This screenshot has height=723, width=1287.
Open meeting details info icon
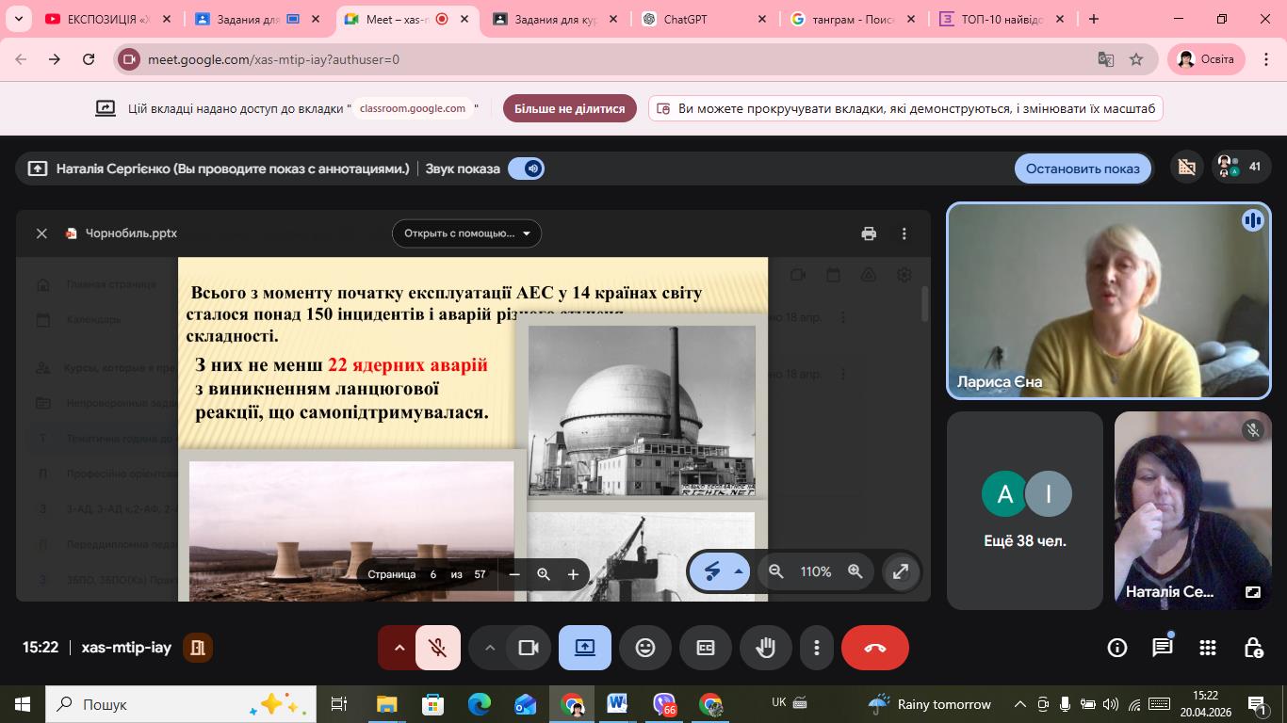(1116, 648)
